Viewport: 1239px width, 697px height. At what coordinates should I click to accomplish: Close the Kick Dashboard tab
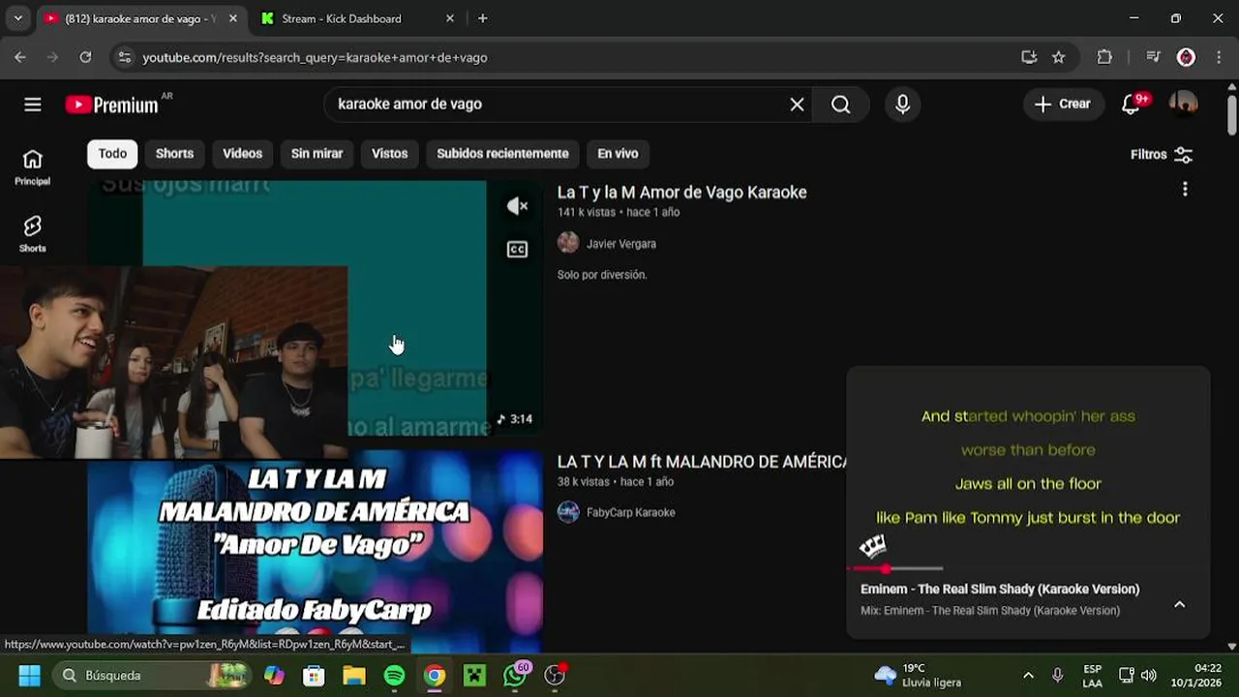click(449, 18)
